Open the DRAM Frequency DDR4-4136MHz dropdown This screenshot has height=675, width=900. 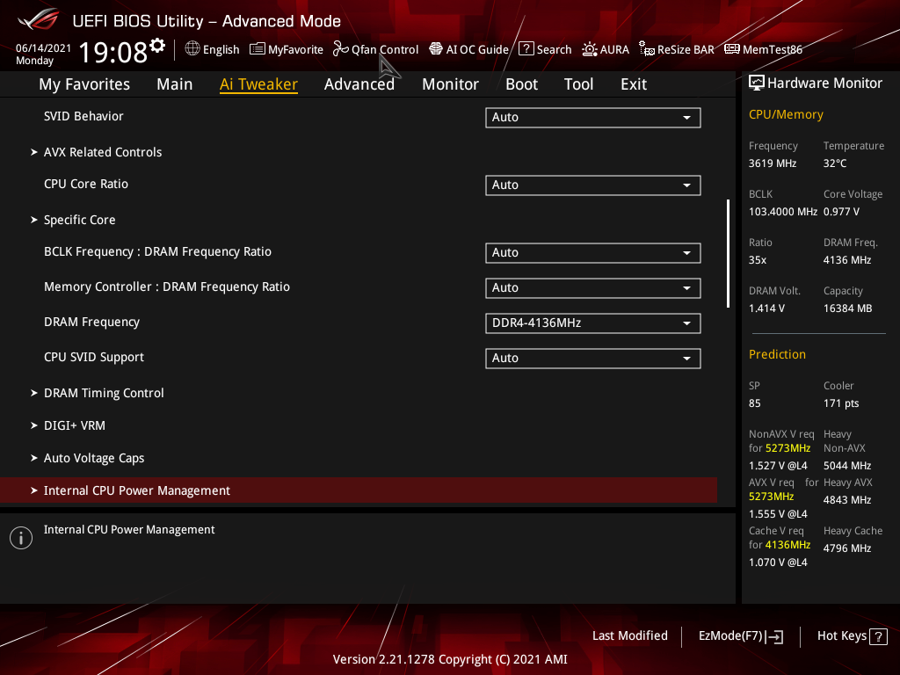click(x=593, y=323)
